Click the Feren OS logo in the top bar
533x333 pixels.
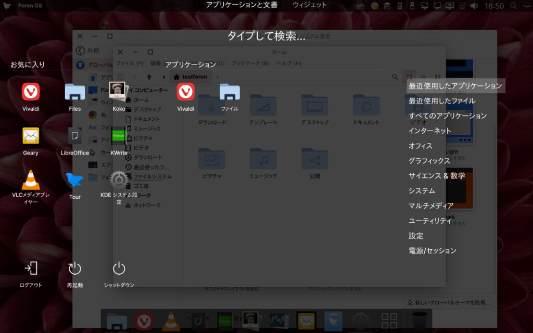click(6, 5)
